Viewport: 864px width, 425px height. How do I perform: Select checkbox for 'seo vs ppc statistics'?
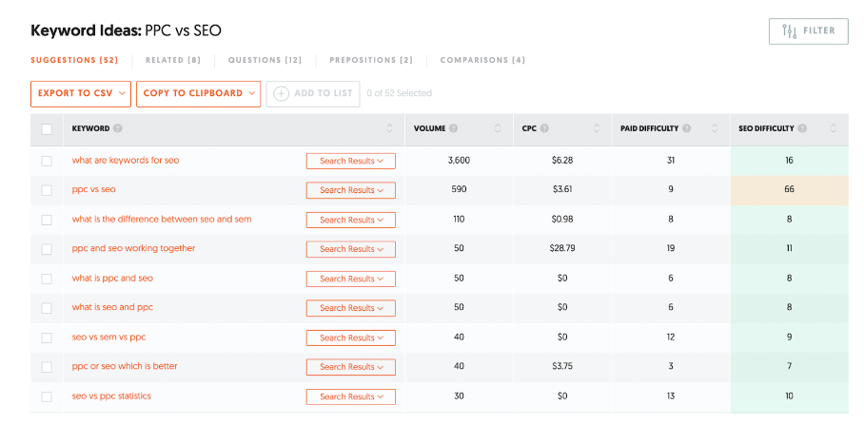47,396
